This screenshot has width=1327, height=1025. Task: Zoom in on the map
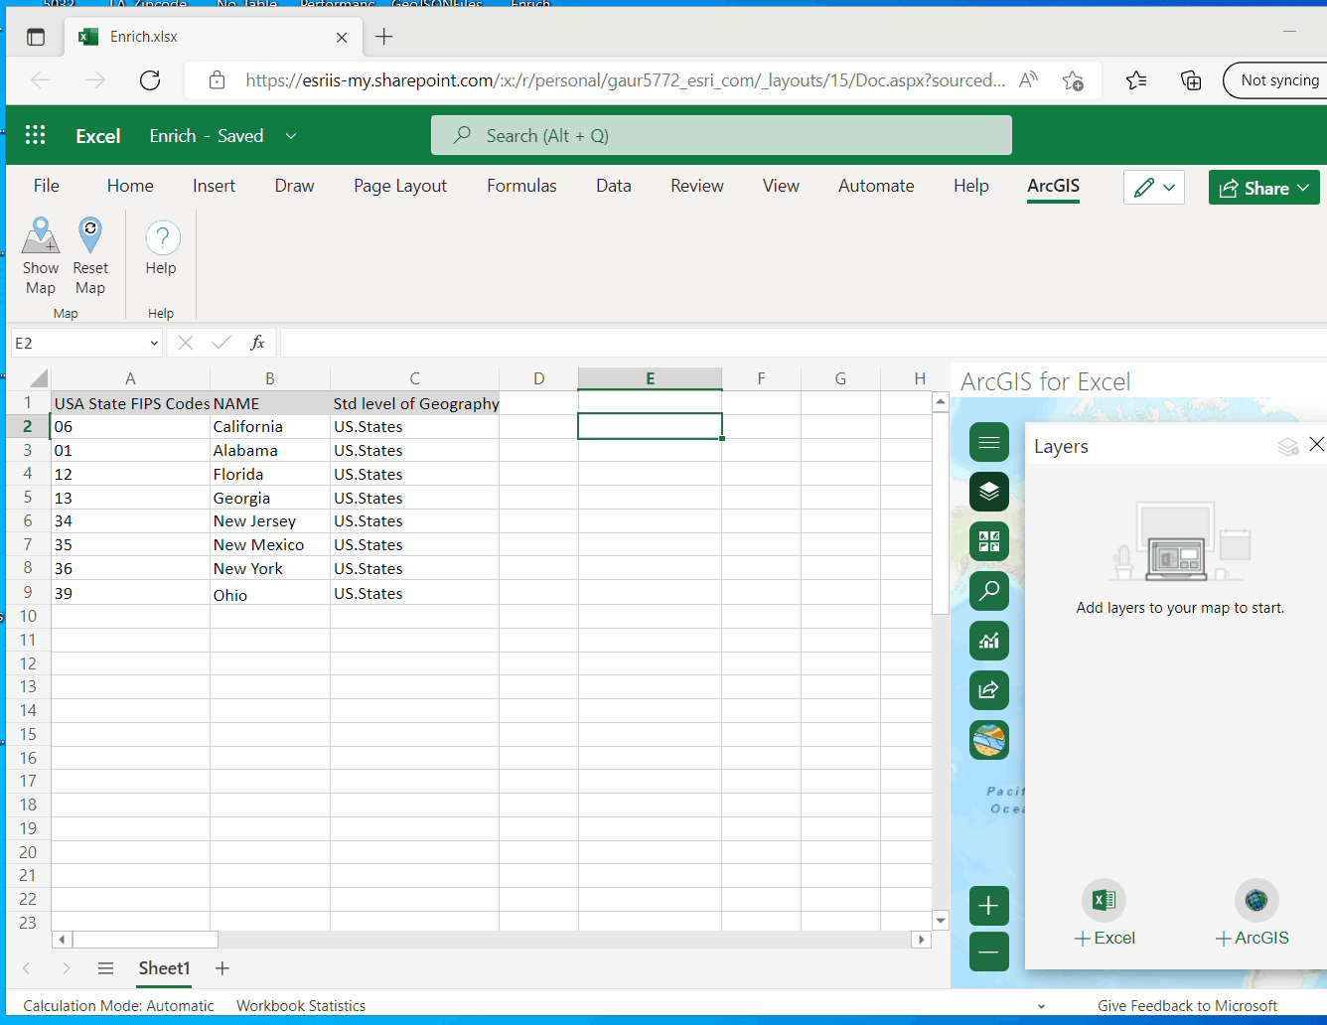tap(989, 906)
